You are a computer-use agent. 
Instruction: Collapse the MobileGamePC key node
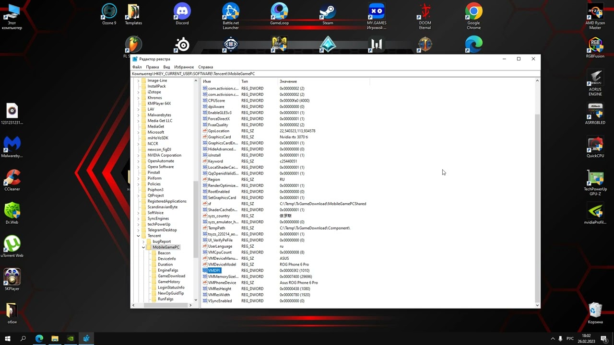coord(143,247)
